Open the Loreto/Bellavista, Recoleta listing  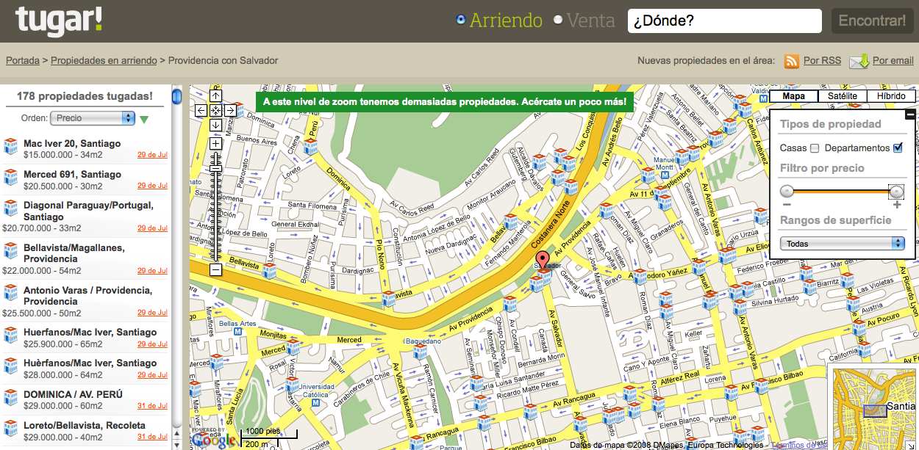click(85, 424)
